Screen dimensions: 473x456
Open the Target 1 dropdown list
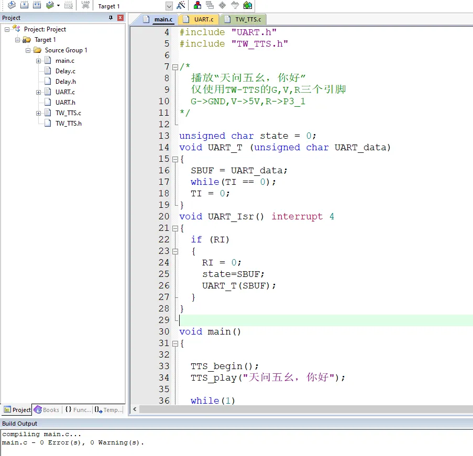169,6
